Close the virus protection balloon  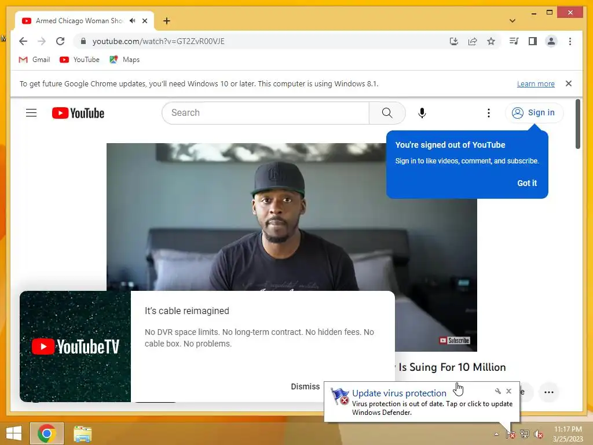pos(508,391)
